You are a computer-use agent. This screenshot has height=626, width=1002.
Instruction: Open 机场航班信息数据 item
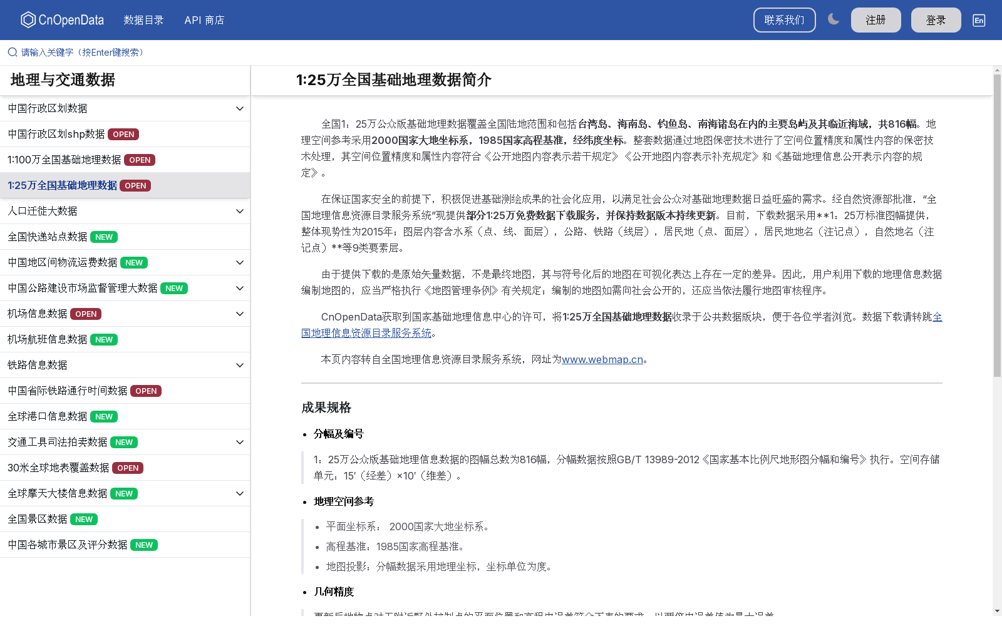tap(125, 339)
